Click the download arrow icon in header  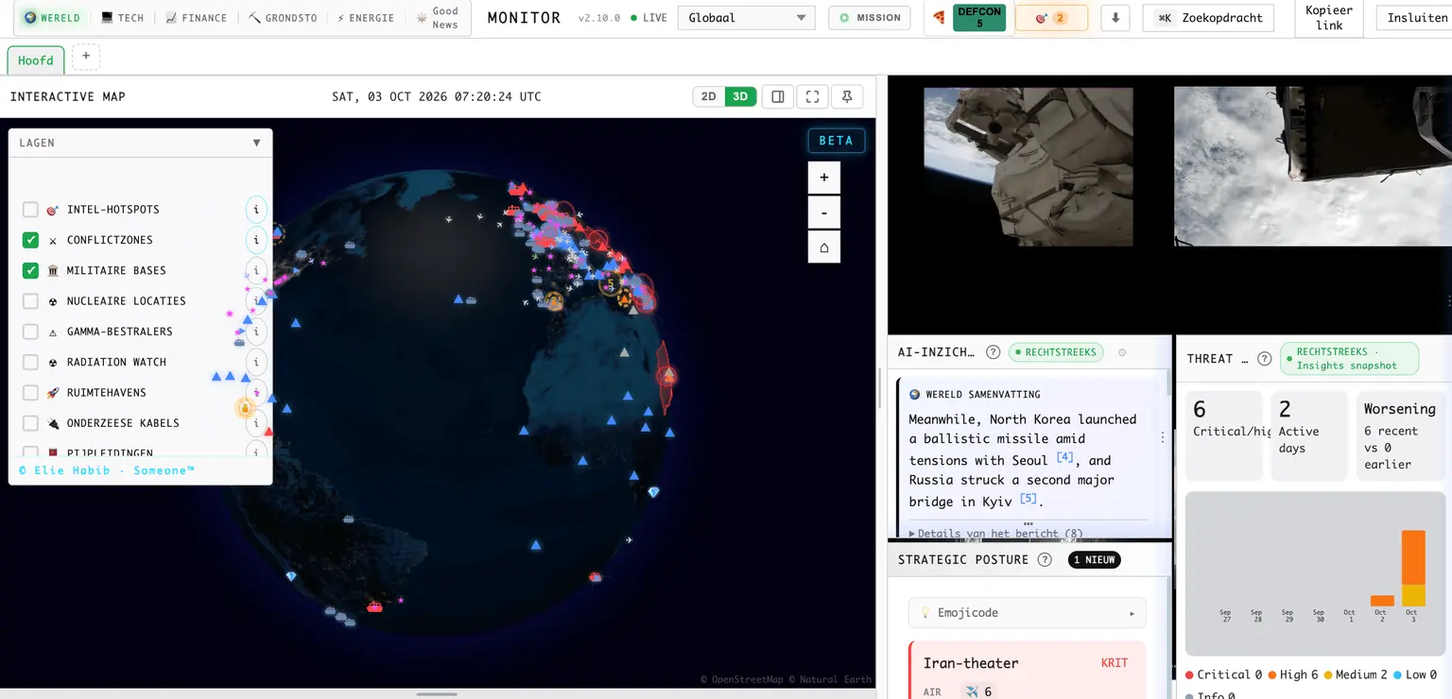coord(1115,18)
